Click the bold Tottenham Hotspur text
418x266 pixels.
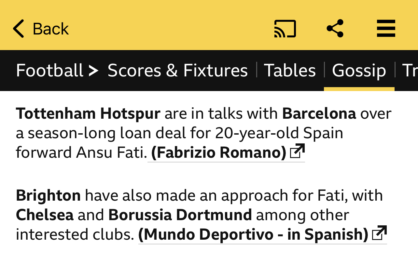tap(88, 113)
